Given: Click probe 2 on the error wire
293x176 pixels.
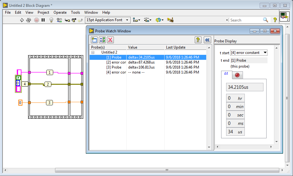Looking at the screenshot, I should pos(48,84).
